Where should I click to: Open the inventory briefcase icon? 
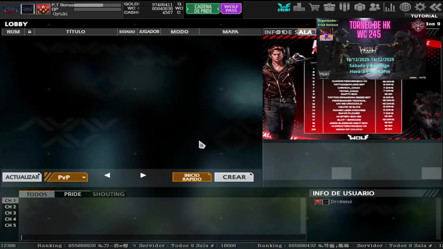point(329,7)
